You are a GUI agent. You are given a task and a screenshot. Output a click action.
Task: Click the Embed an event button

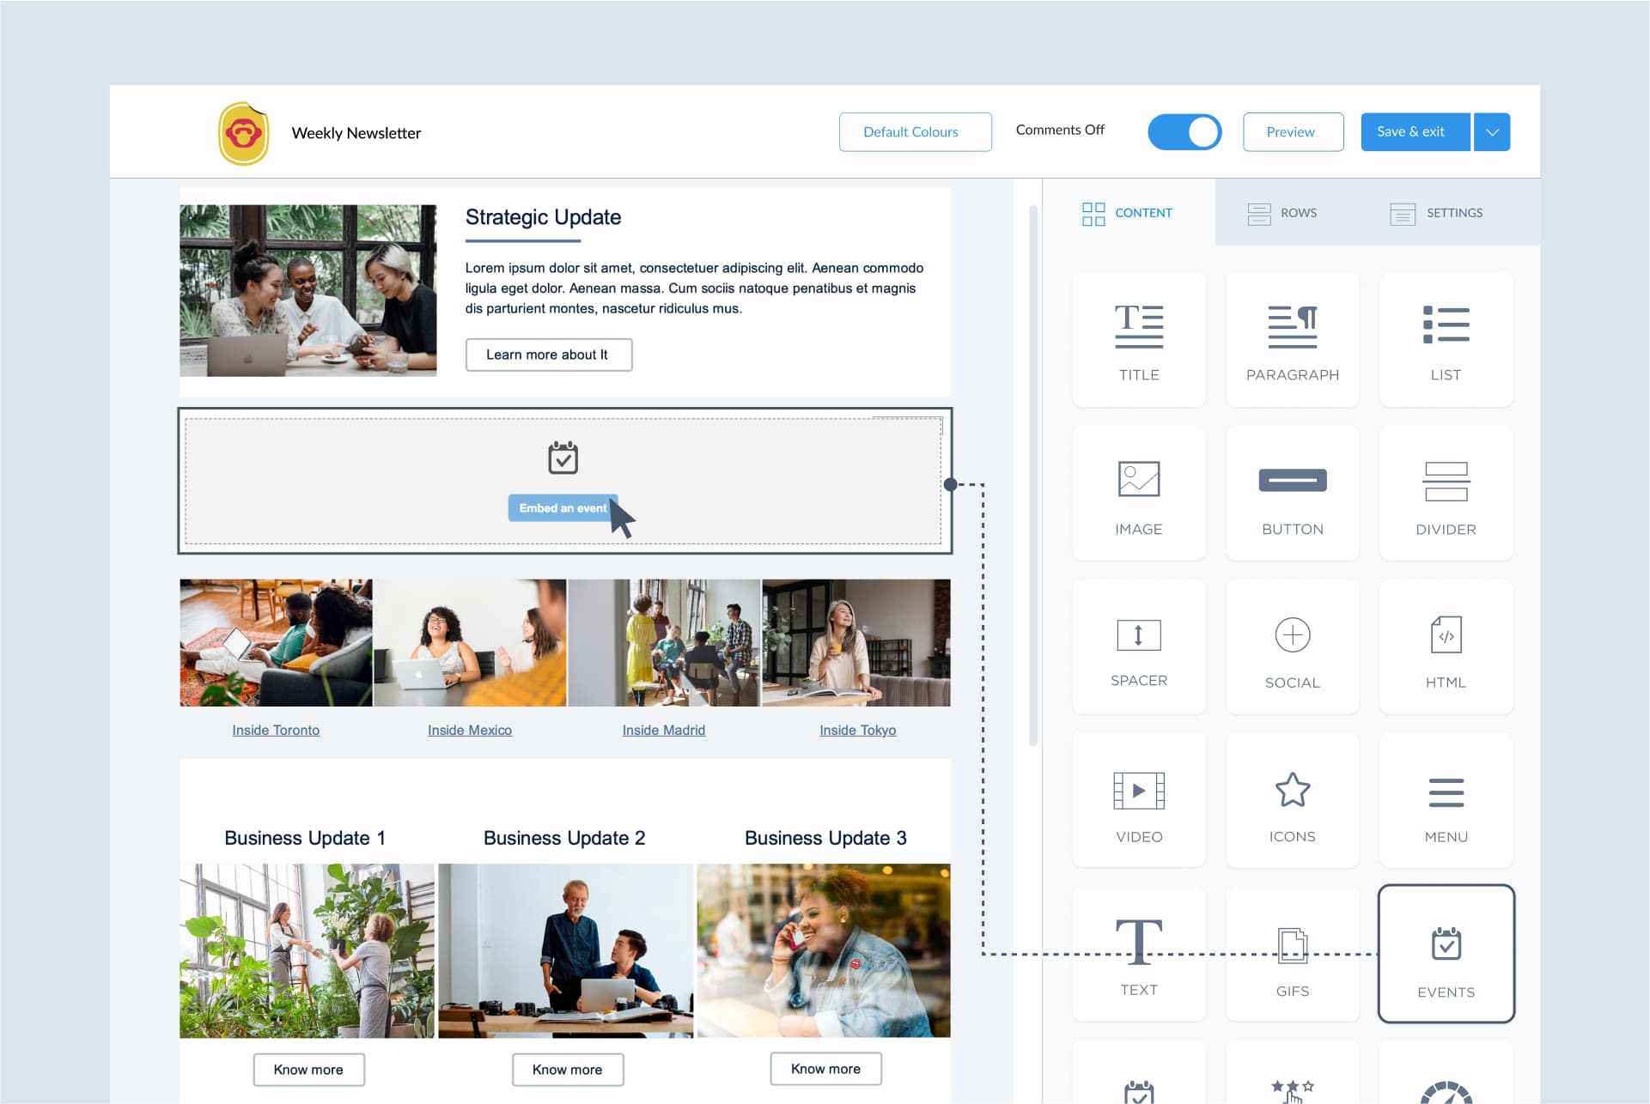[562, 507]
